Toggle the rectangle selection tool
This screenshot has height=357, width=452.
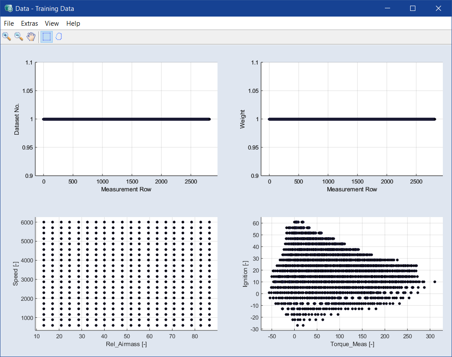pyautogui.click(x=46, y=37)
